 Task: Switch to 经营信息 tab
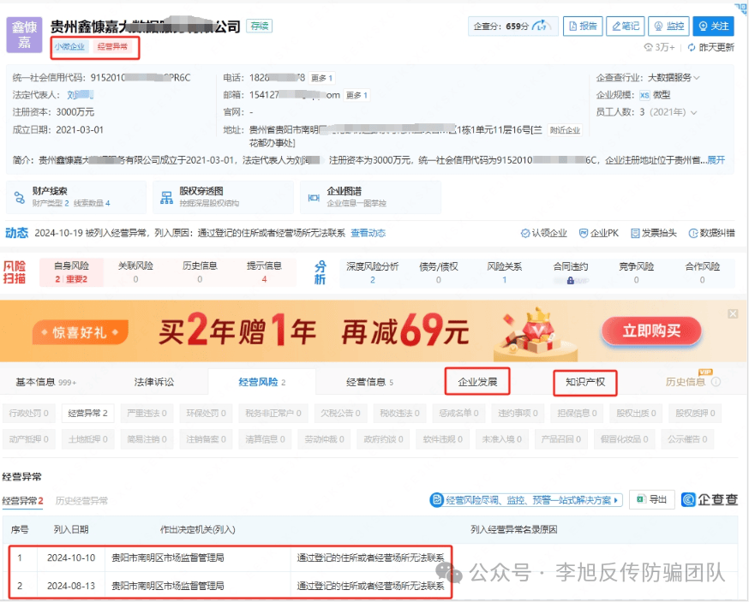(x=369, y=382)
